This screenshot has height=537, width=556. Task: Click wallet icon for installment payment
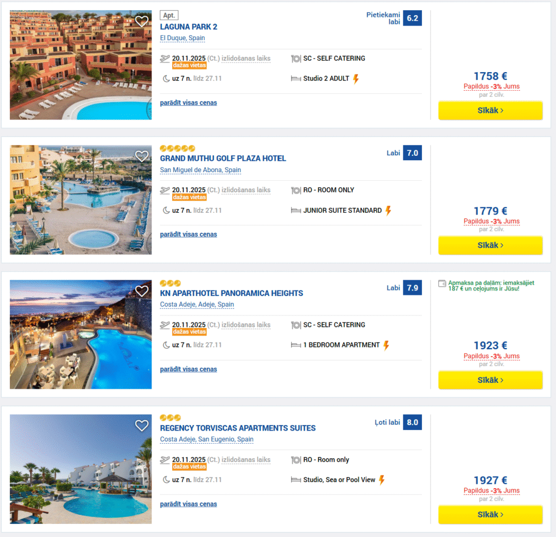(x=442, y=283)
